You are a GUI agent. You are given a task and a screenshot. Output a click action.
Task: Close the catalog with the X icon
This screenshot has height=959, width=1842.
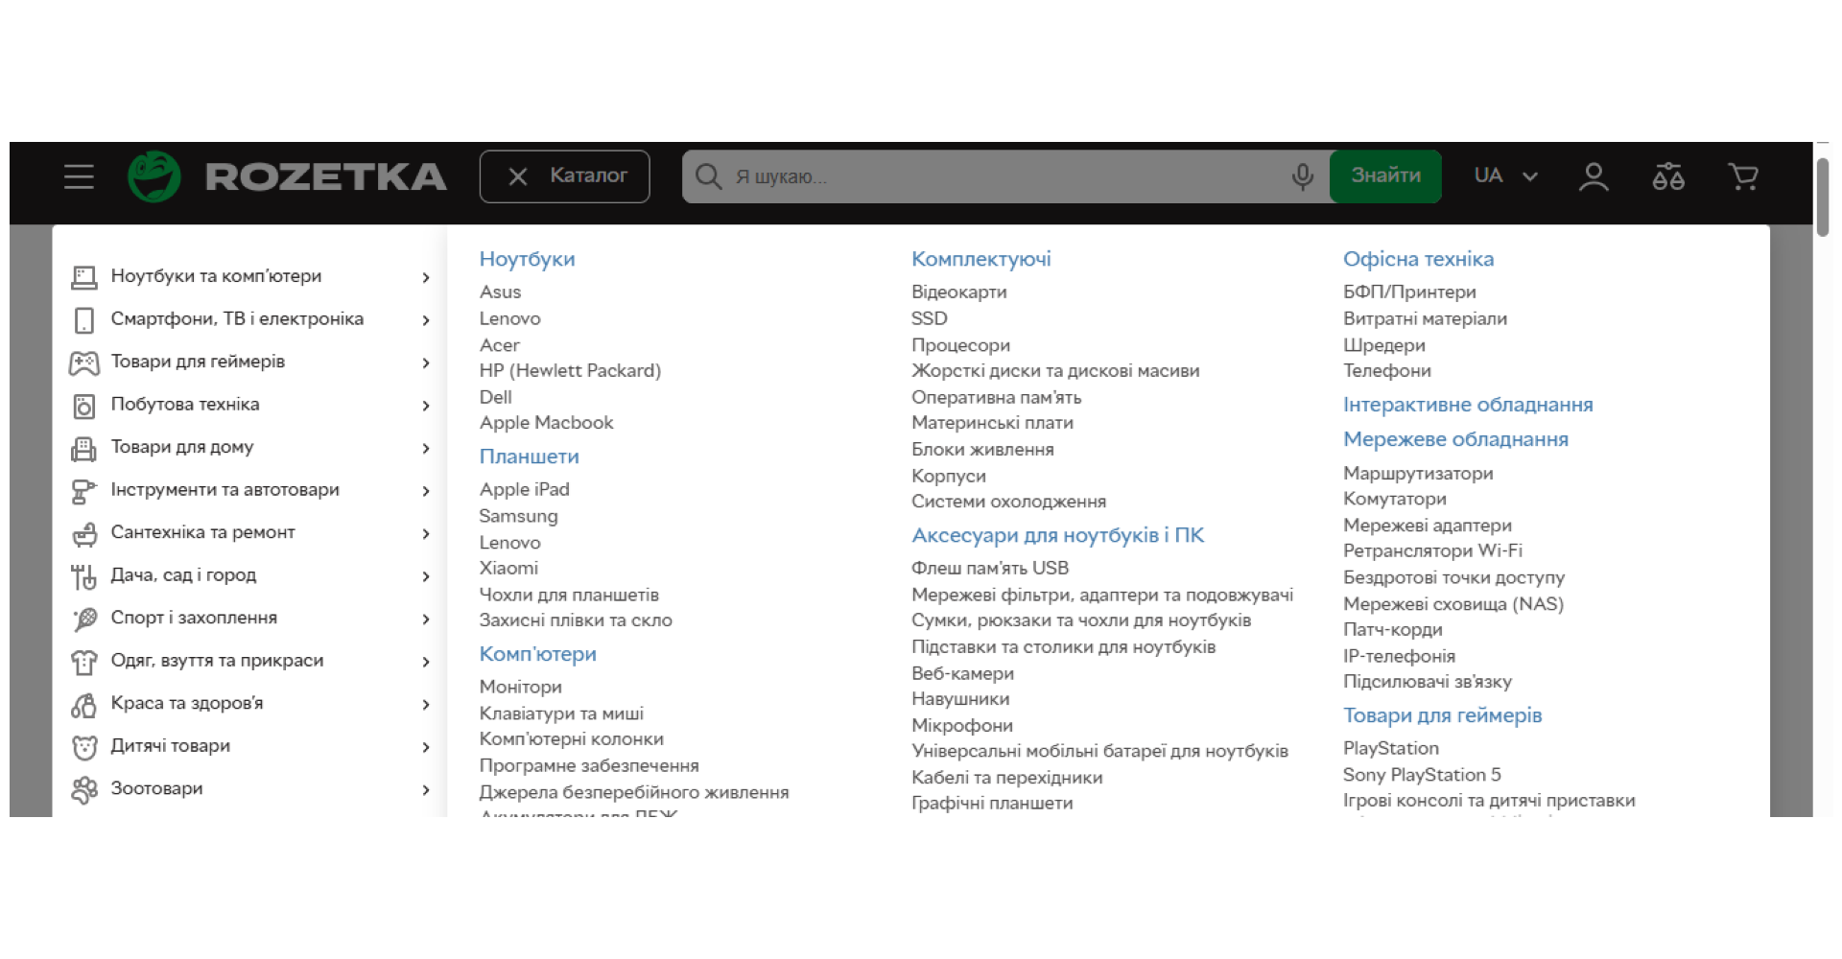(518, 176)
